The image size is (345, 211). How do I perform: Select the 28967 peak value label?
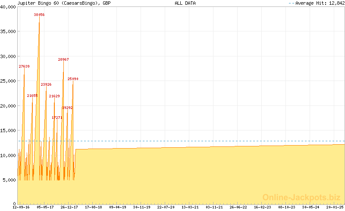pos(63,59)
